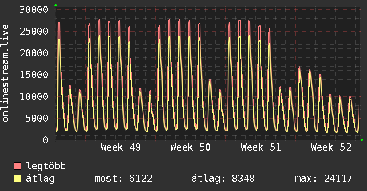Click the onlinestream.live vertical axis title

tap(6, 73)
